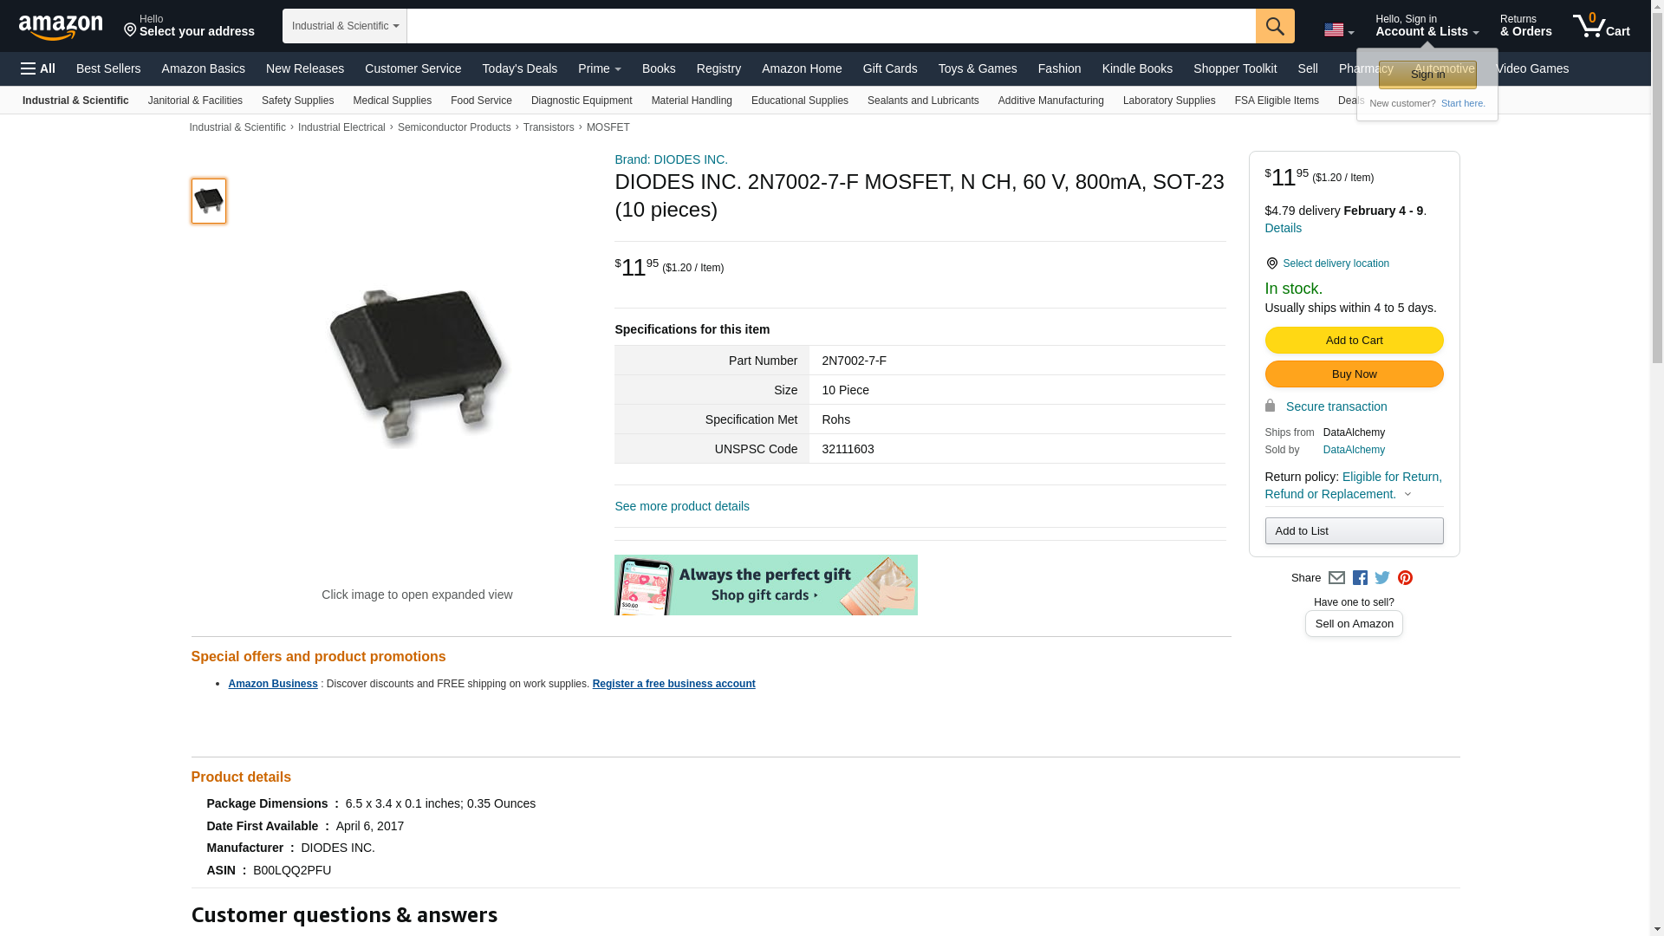Viewport: 1664px width, 936px height.
Task: Open Account & Lists dropdown
Action: tap(1427, 26)
